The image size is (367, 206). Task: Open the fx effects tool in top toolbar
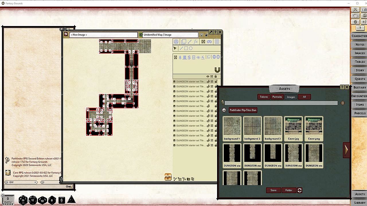[x=196, y=42]
